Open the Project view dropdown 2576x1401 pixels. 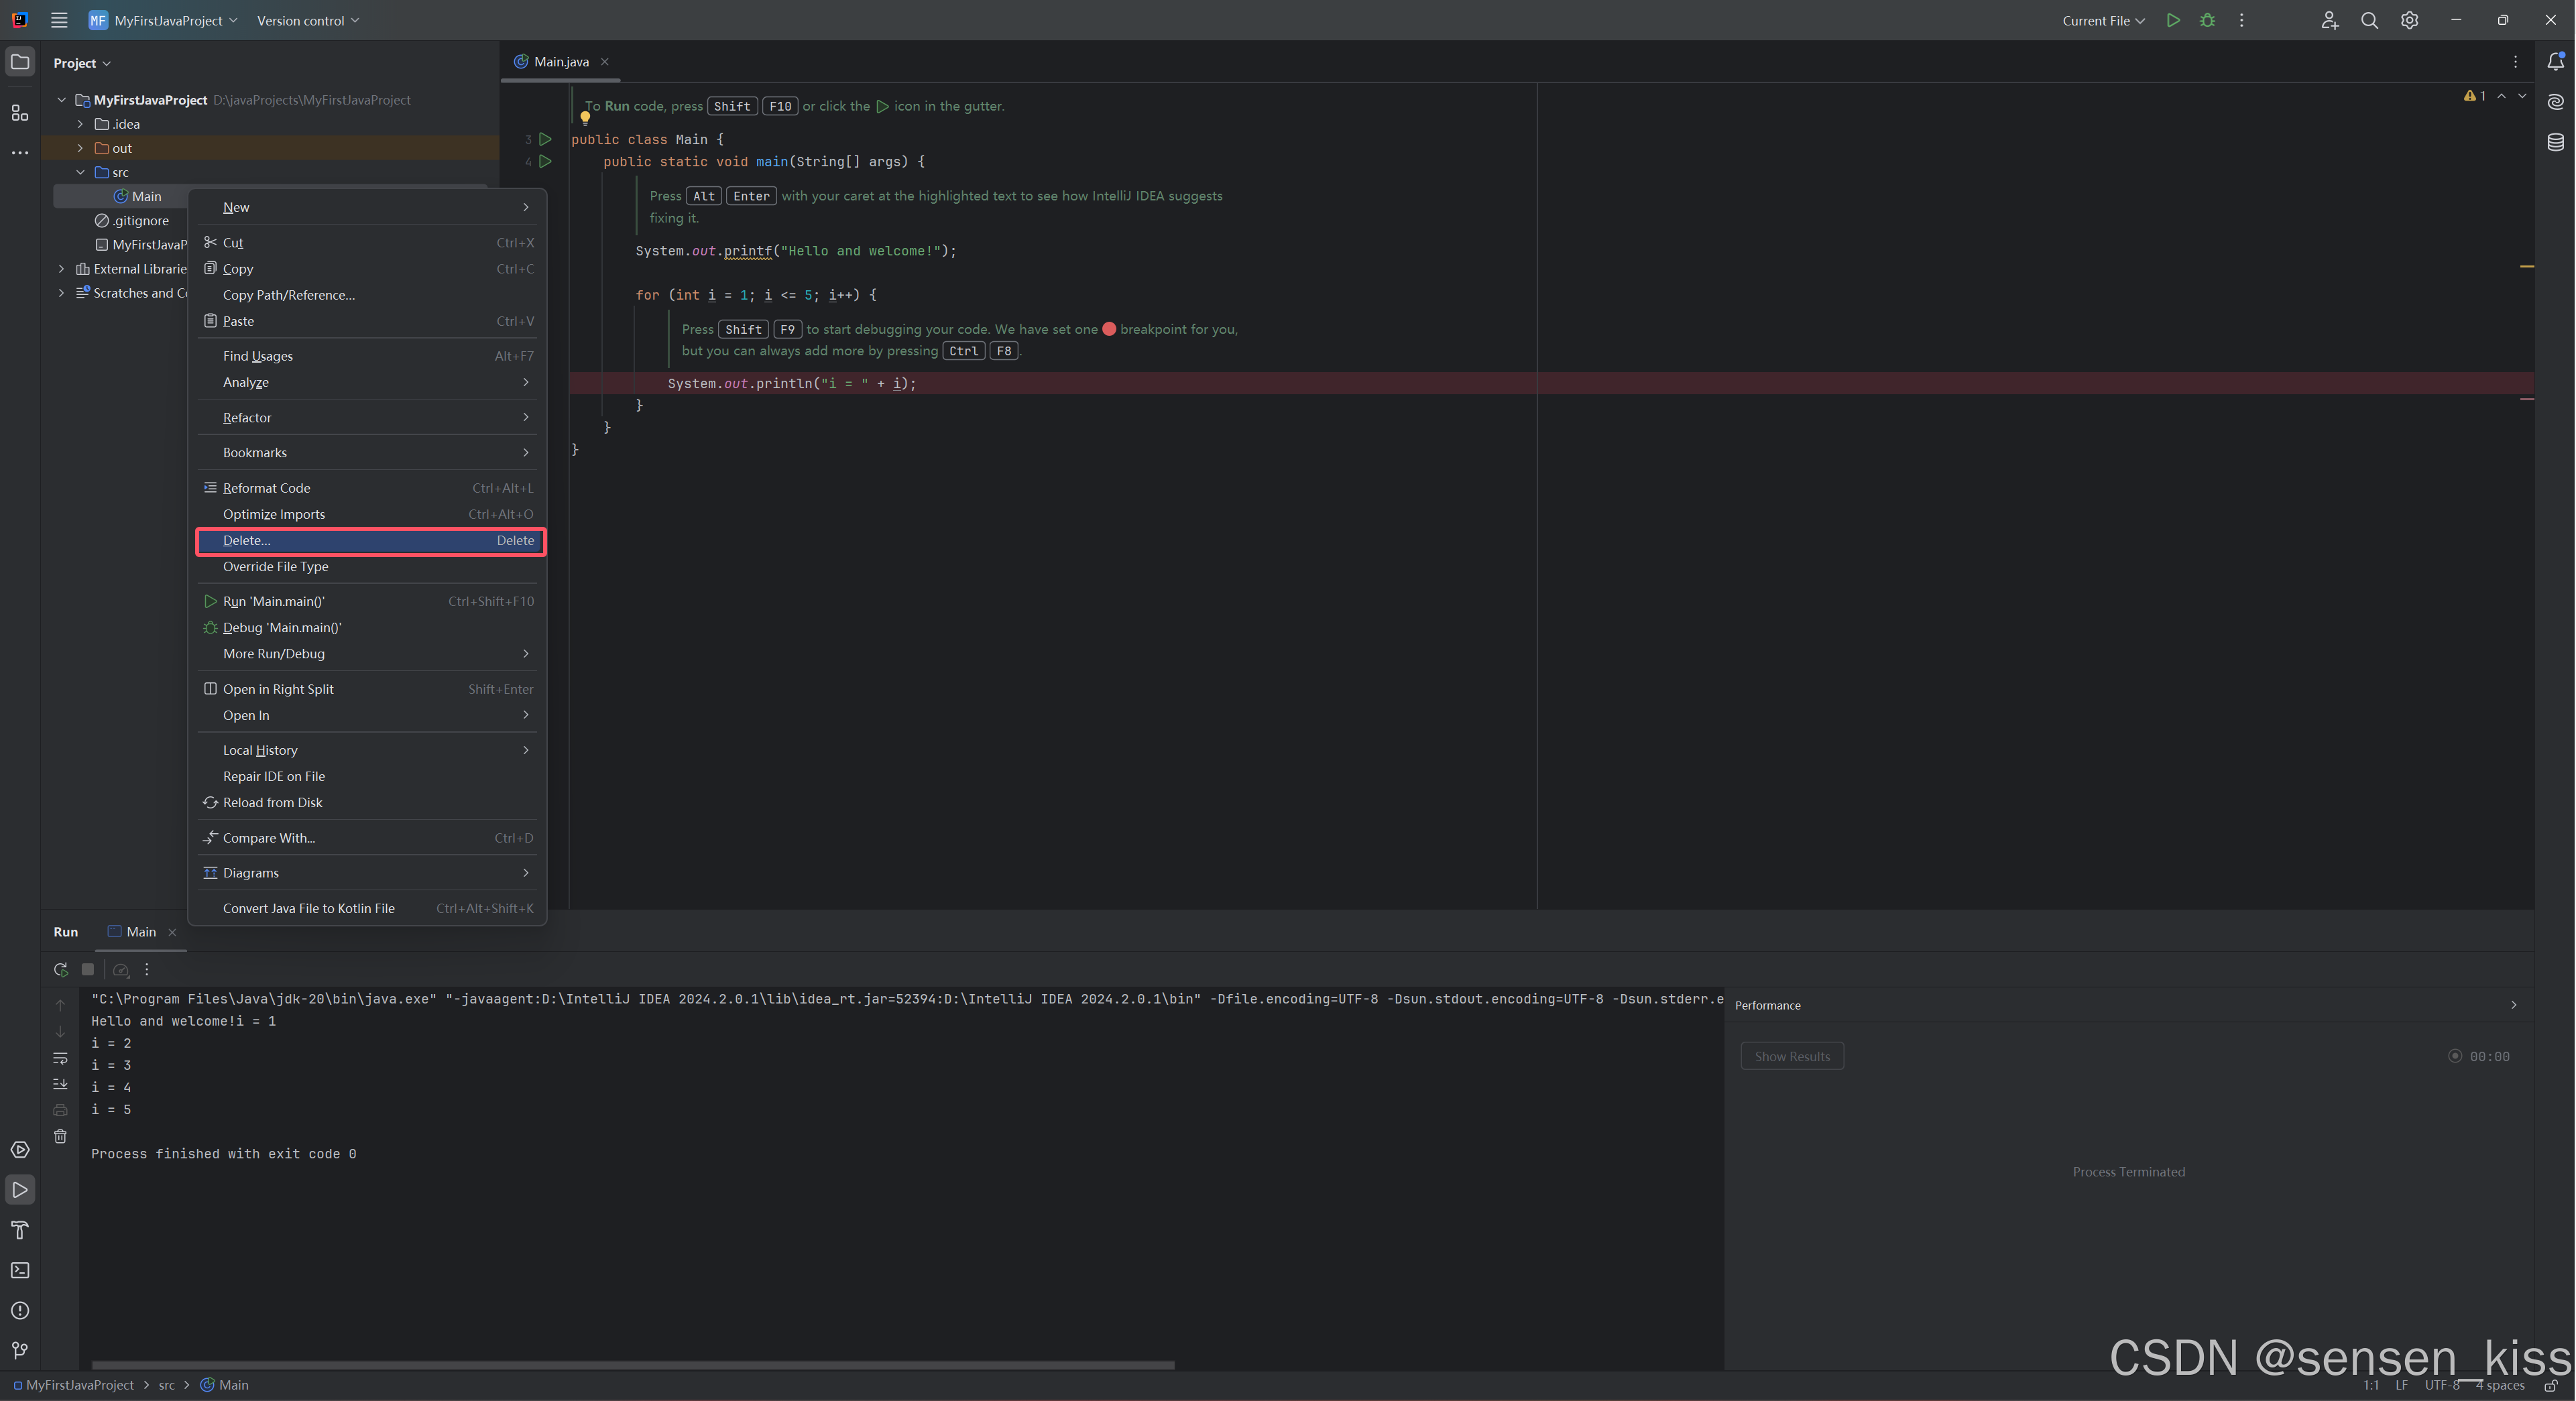coord(82,63)
